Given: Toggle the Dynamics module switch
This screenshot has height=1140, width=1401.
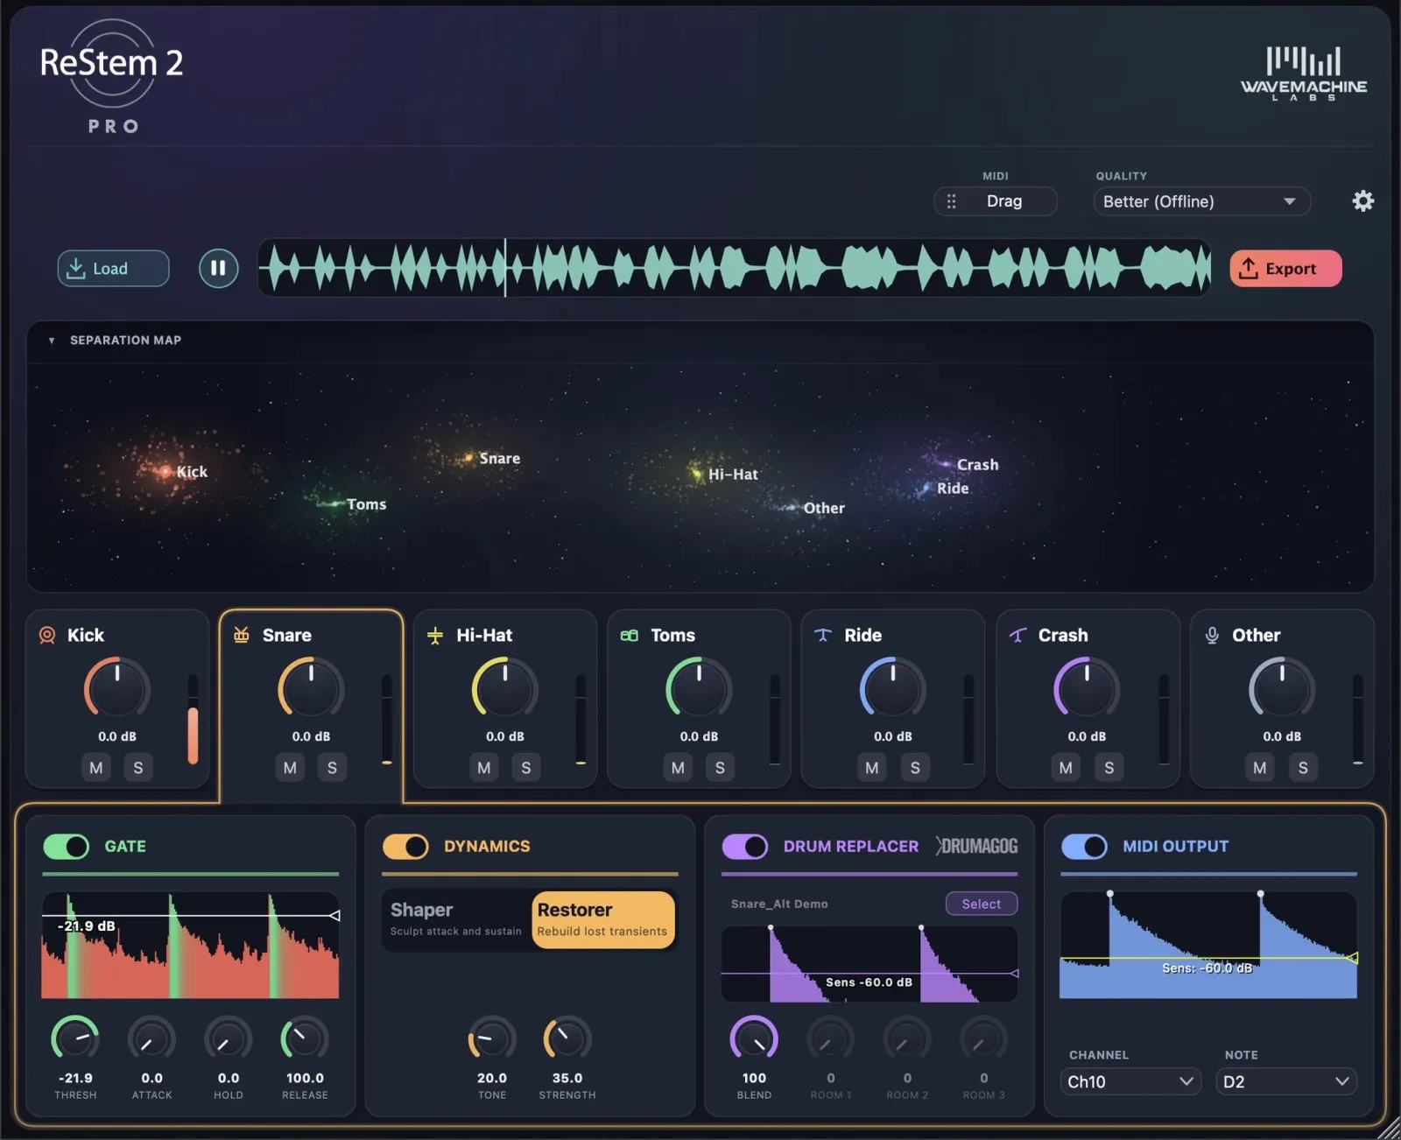Looking at the screenshot, I should (405, 847).
